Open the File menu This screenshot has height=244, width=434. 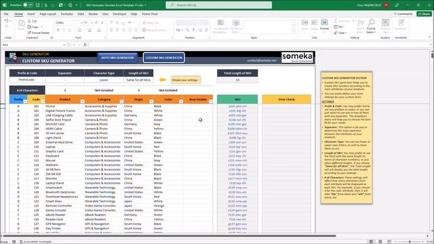6,14
